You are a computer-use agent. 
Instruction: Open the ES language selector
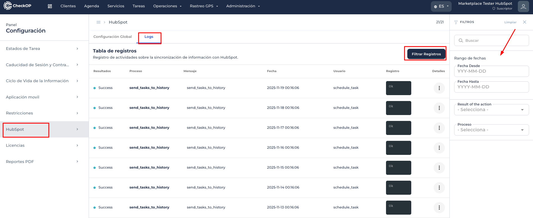[x=441, y=6]
